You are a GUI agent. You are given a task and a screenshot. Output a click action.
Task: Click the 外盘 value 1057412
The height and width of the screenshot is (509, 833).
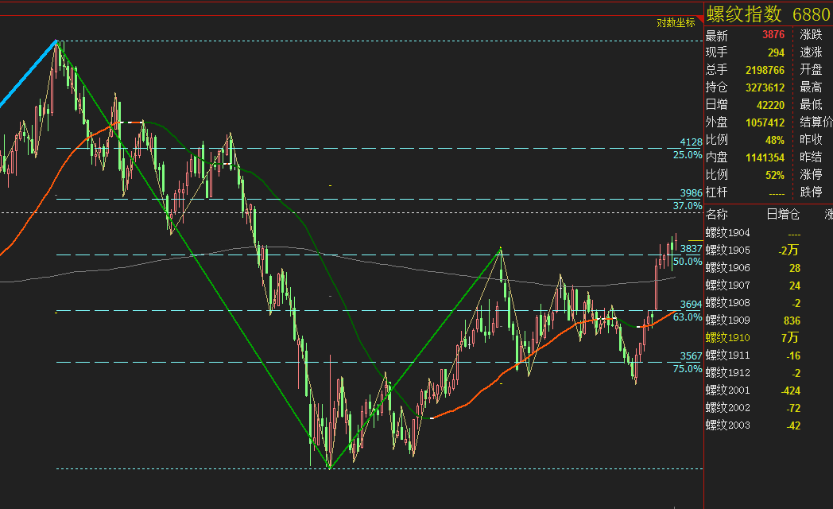(765, 122)
